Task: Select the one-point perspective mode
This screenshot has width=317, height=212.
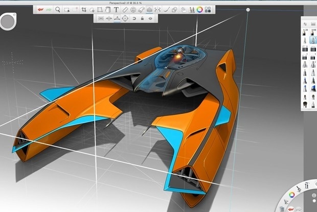Action: click(100, 18)
